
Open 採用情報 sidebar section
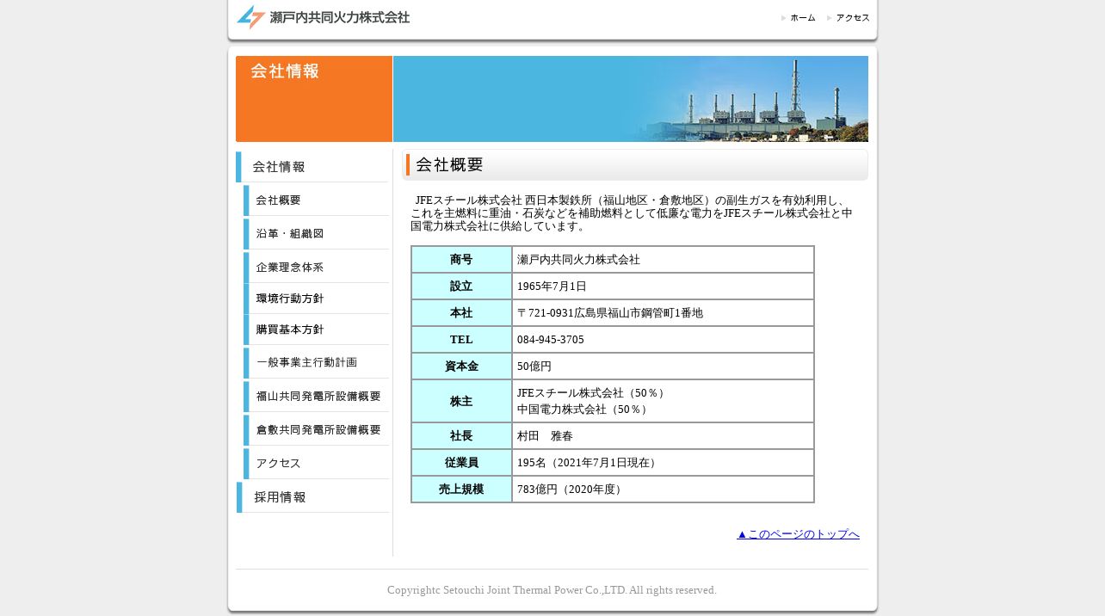coord(313,497)
